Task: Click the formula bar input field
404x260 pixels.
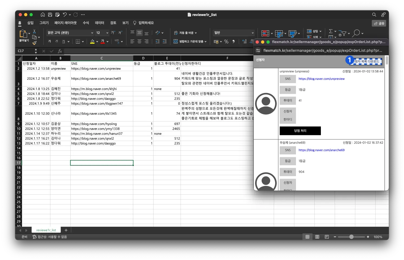Action: click(x=157, y=51)
